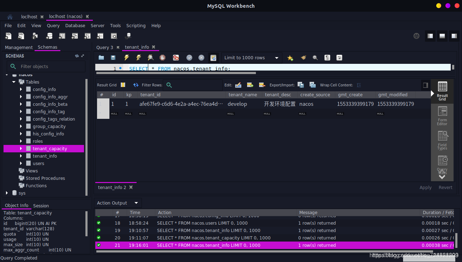The width and height of the screenshot is (462, 262).
Task: Toggle continue-on-error execution icon
Action: (176, 58)
